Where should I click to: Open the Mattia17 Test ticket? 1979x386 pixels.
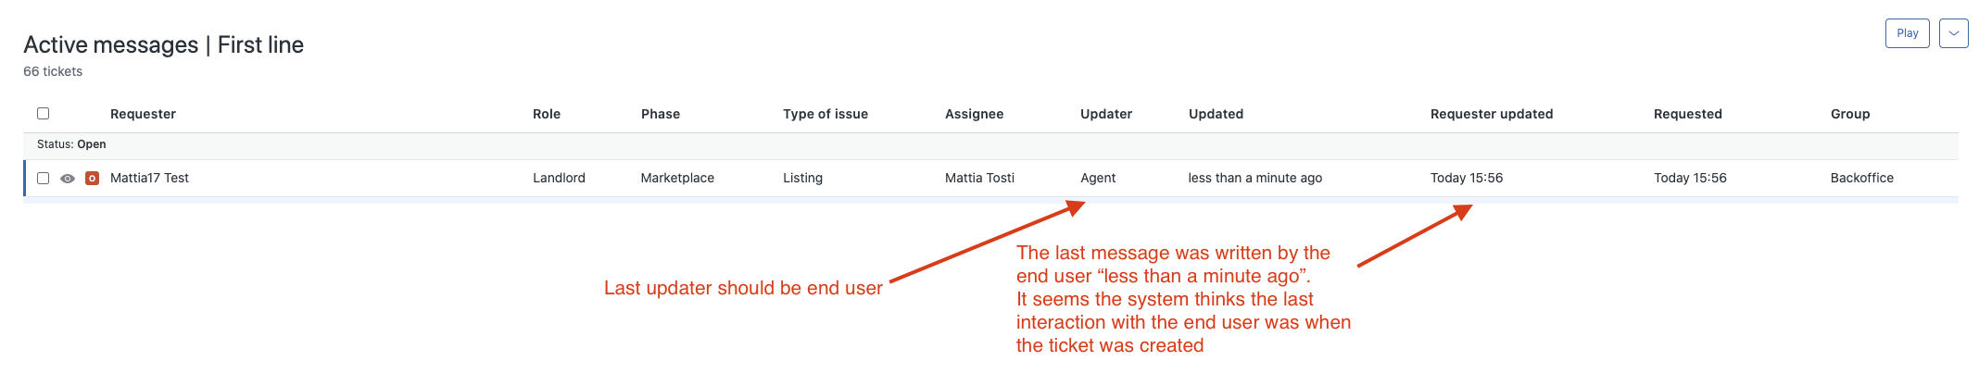(x=149, y=178)
